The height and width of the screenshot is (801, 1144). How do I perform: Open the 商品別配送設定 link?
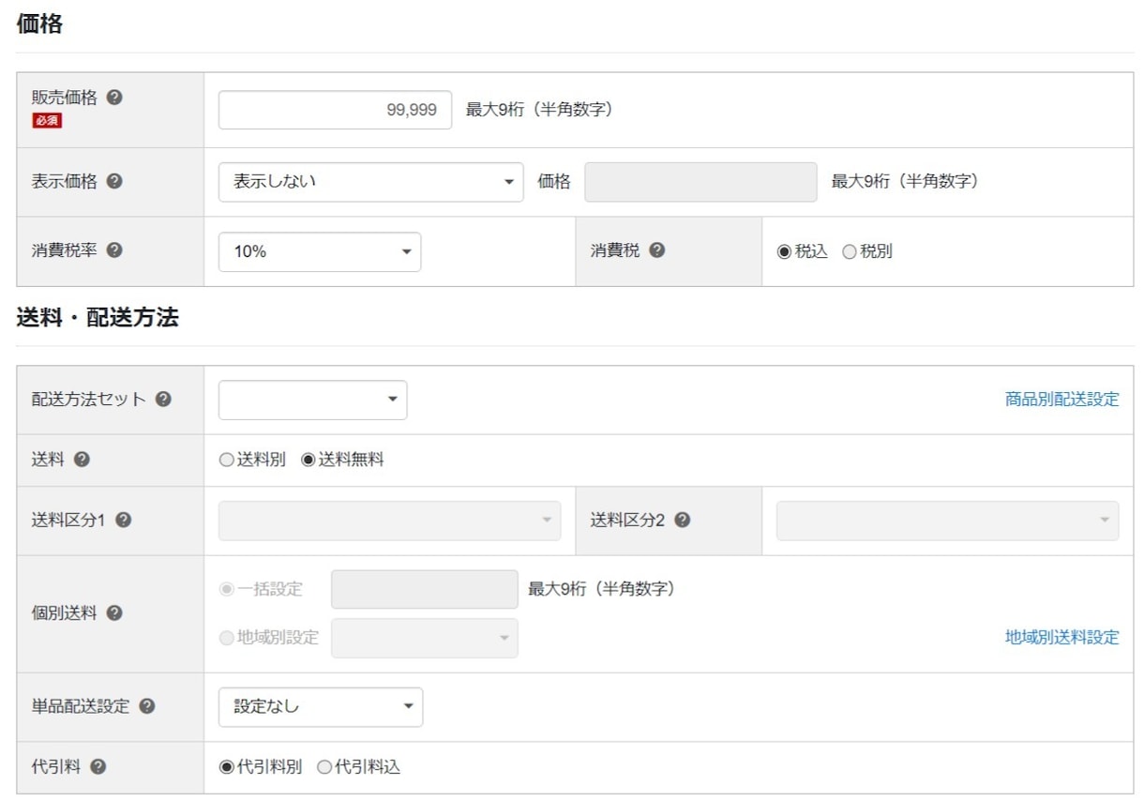click(x=1061, y=399)
